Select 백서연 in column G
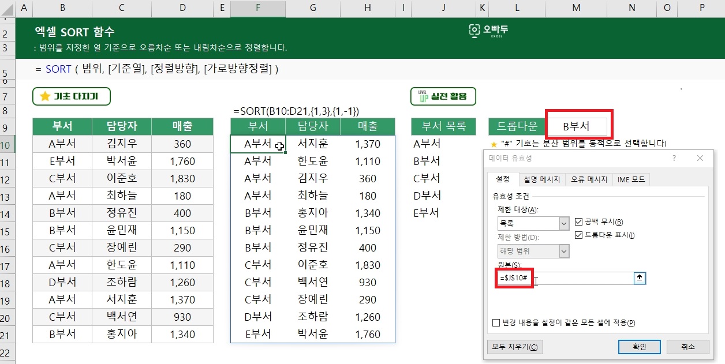This screenshot has height=364, width=725. 313,282
